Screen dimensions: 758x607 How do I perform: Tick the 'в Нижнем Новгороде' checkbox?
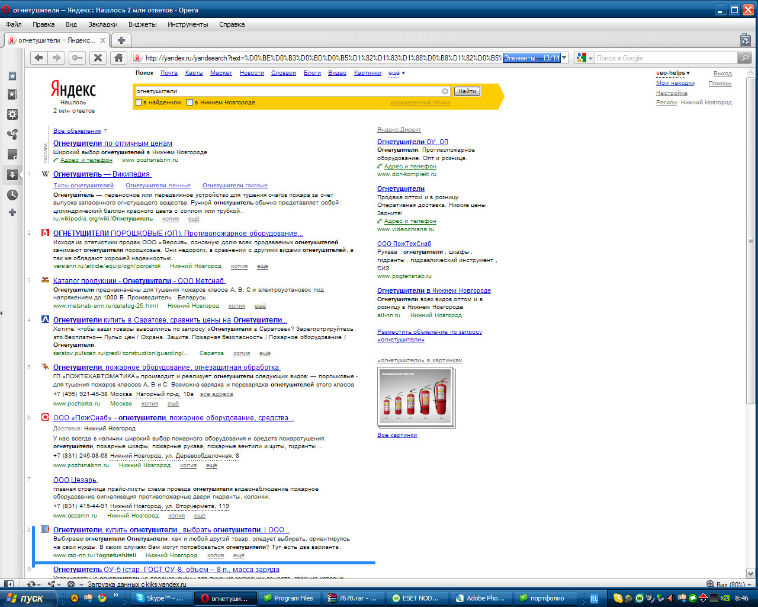click(x=190, y=103)
